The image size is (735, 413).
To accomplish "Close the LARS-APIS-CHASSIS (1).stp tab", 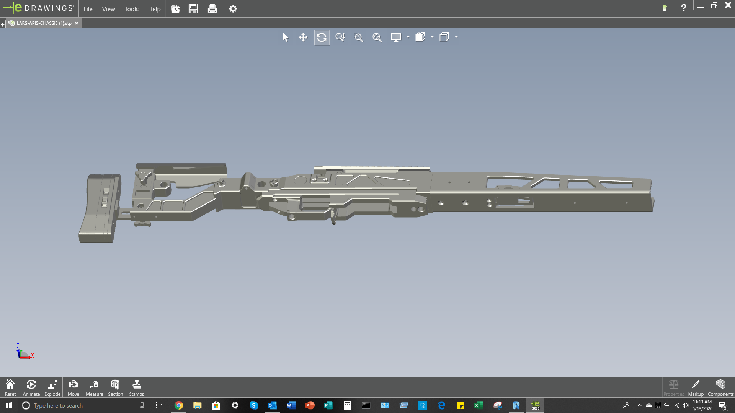I will tap(77, 23).
